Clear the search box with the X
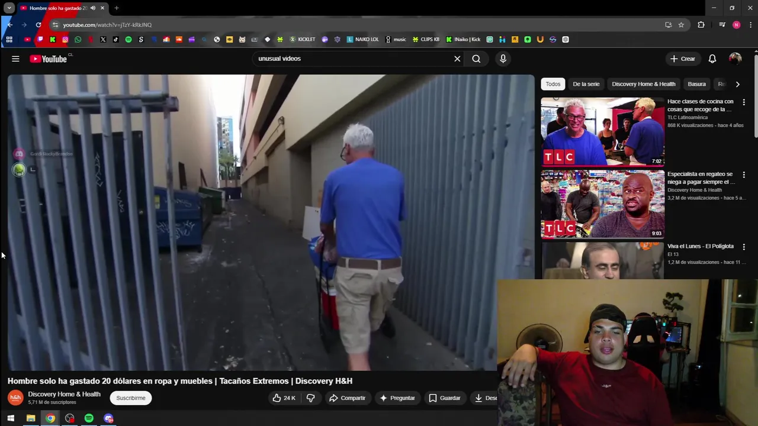This screenshot has width=758, height=426. coord(457,59)
